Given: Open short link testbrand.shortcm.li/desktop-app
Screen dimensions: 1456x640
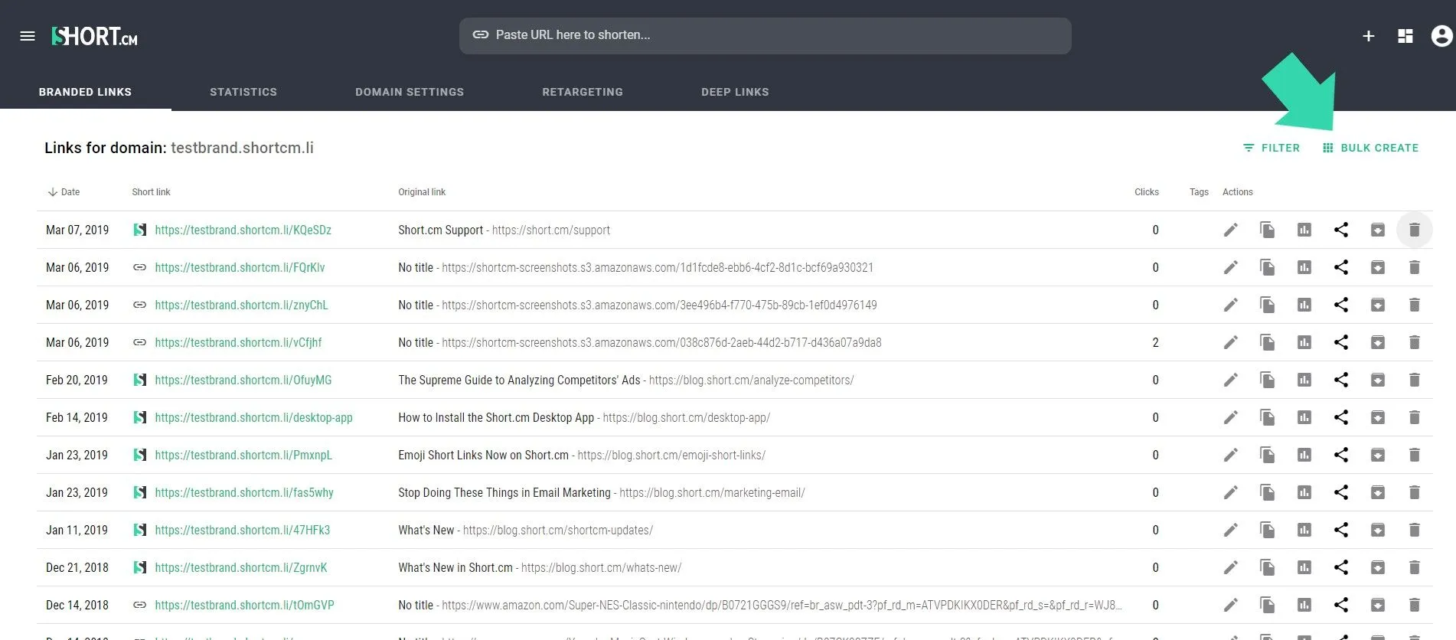Looking at the screenshot, I should point(254,417).
